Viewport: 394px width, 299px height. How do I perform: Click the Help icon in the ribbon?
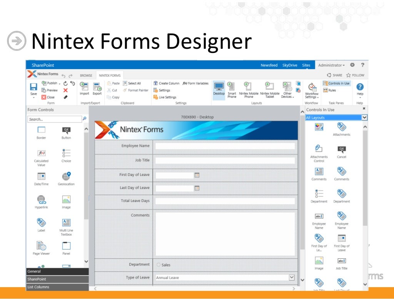(x=360, y=87)
